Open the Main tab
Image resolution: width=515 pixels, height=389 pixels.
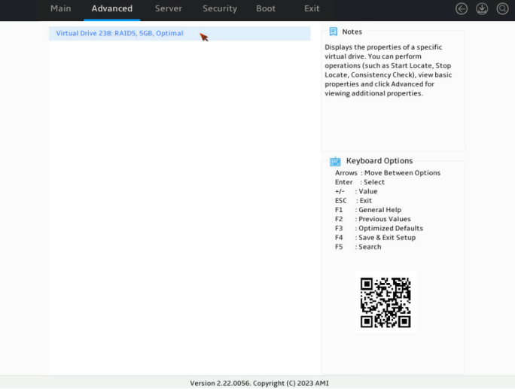click(61, 8)
